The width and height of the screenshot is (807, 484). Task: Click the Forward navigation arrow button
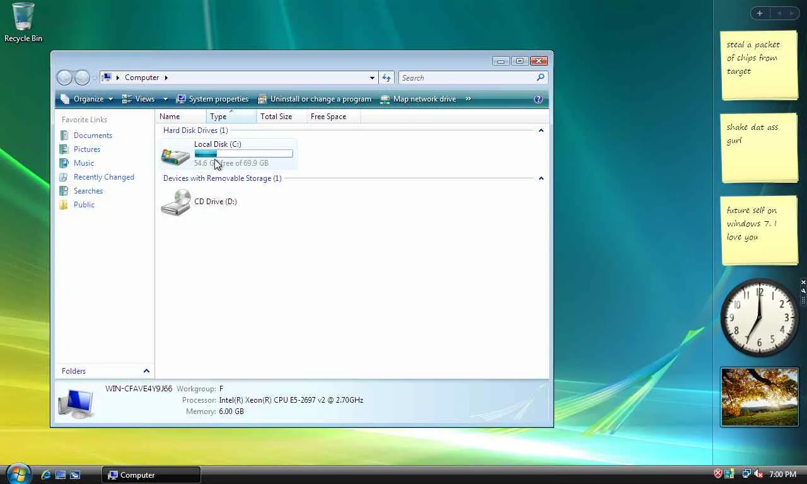point(82,78)
